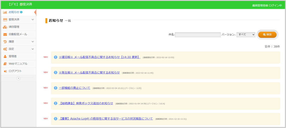Click the envelope icon for 自動配信メール
This screenshot has height=128, width=286.
point(5,34)
